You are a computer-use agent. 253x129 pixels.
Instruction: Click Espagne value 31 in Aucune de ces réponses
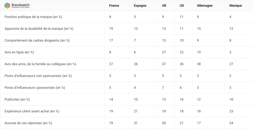[x=136, y=123]
